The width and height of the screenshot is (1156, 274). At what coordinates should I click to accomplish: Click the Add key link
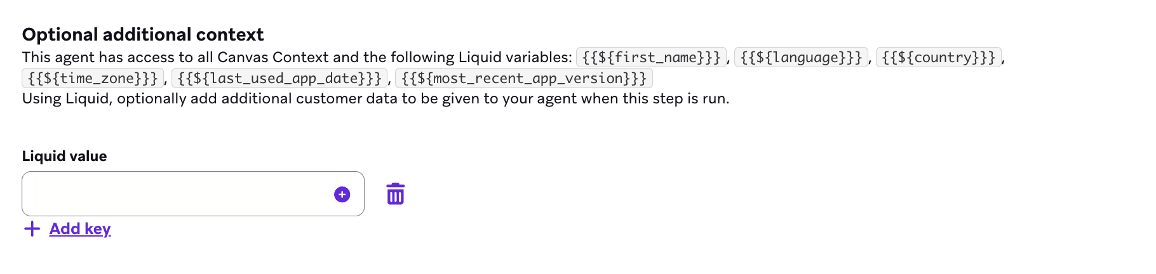click(x=80, y=229)
